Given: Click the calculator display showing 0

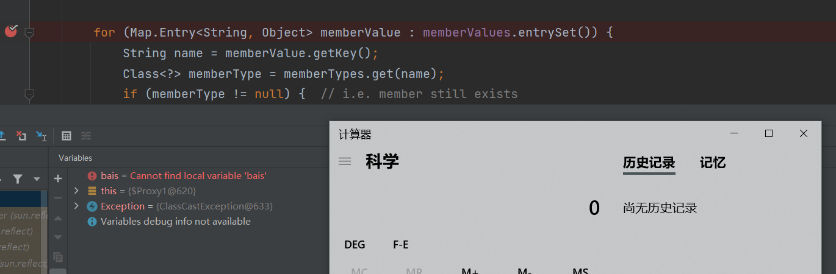Looking at the screenshot, I should (594, 208).
